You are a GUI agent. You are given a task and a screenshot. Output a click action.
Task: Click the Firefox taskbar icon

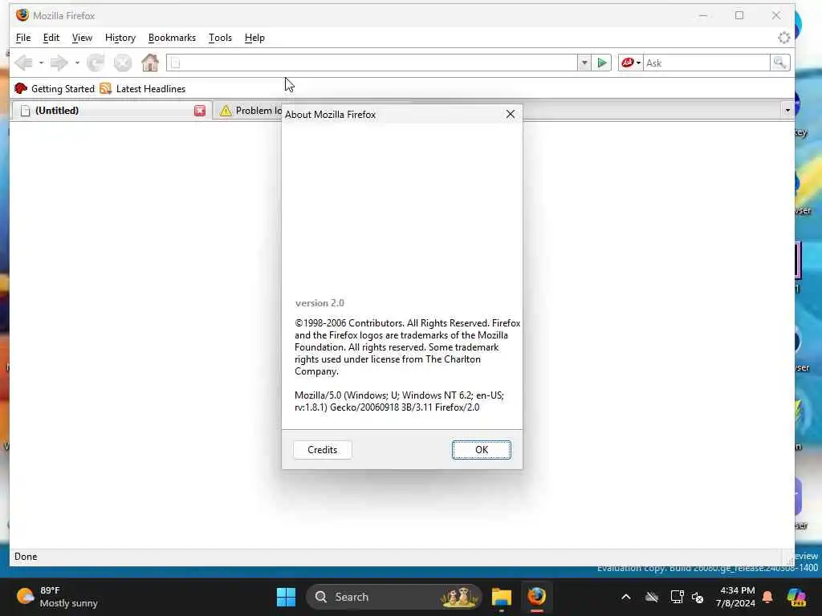pyautogui.click(x=536, y=597)
